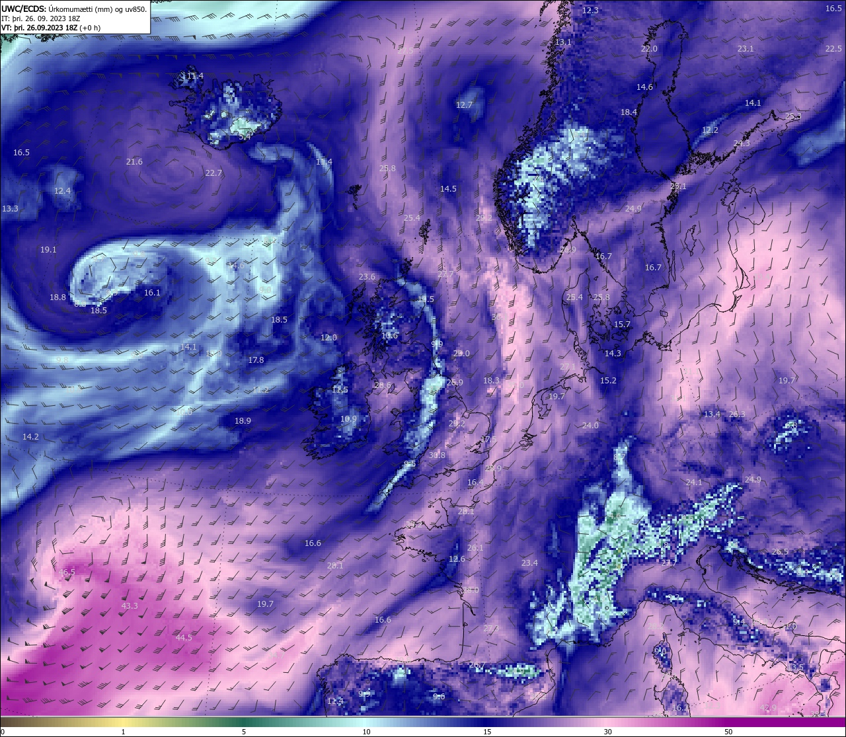846x737 pixels.
Task: Click the map value '14.3'
Action: tap(613, 353)
